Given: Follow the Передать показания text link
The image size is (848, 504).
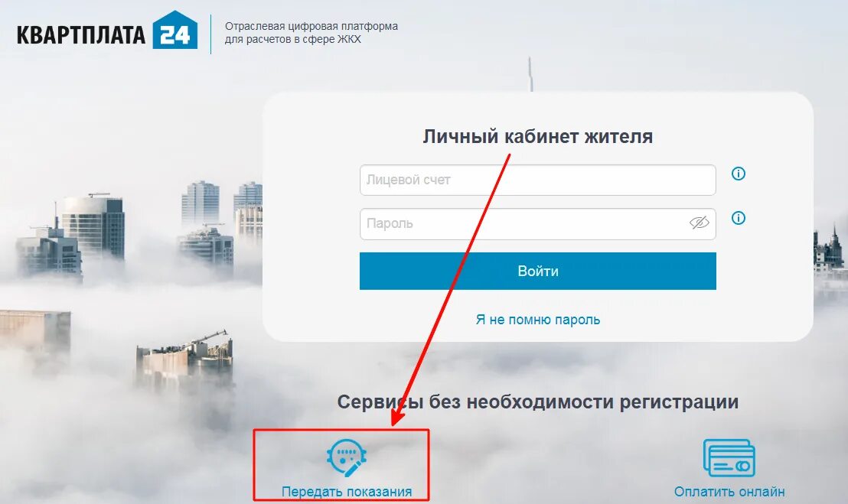Looking at the screenshot, I should click(x=347, y=492).
